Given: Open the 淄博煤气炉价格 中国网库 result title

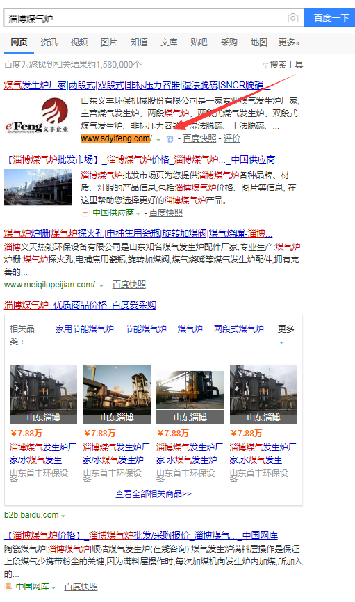Looking at the screenshot, I should [x=141, y=535].
